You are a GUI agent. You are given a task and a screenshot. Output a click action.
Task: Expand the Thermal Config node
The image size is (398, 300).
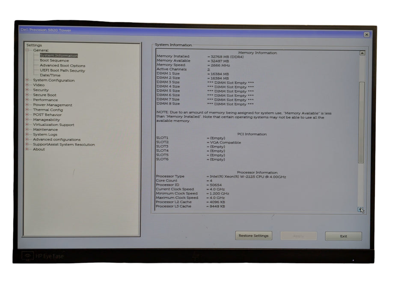coord(27,110)
